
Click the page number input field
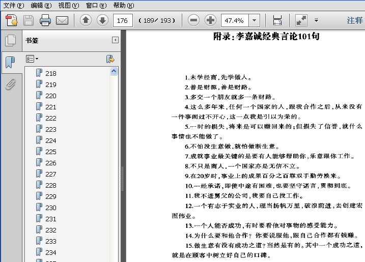123,20
